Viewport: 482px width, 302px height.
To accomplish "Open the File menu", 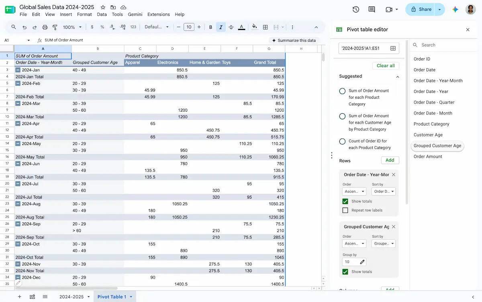I will click(23, 14).
